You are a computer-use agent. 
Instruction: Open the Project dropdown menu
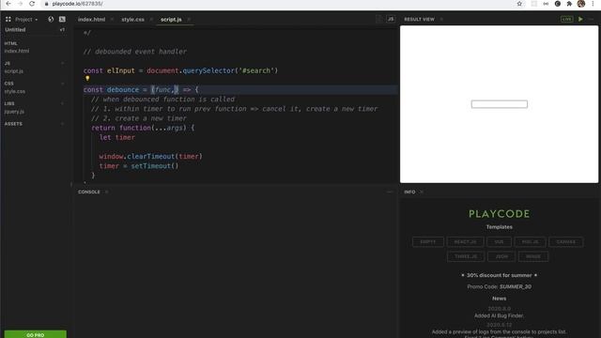pos(26,19)
